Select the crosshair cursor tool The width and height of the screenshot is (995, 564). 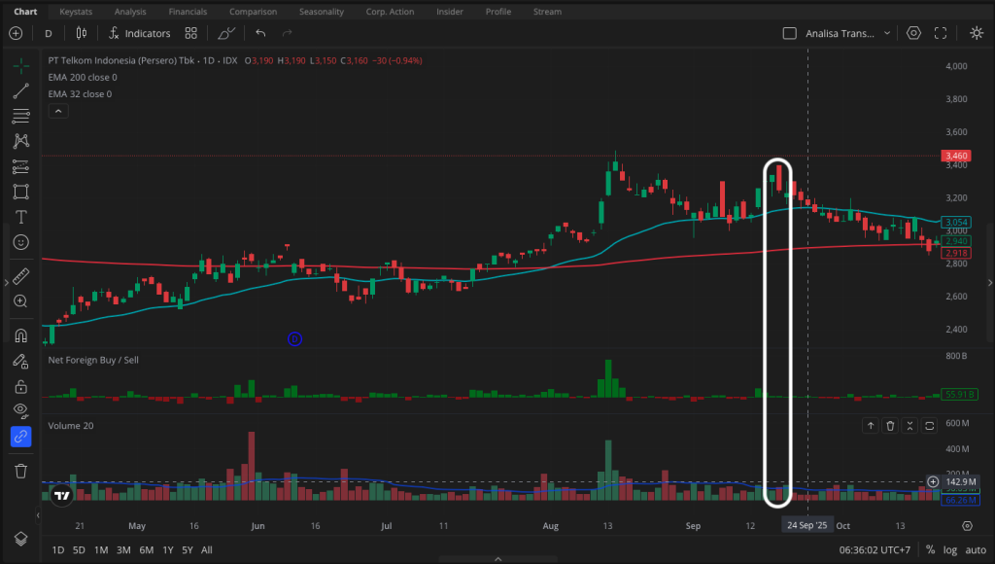[x=20, y=67]
